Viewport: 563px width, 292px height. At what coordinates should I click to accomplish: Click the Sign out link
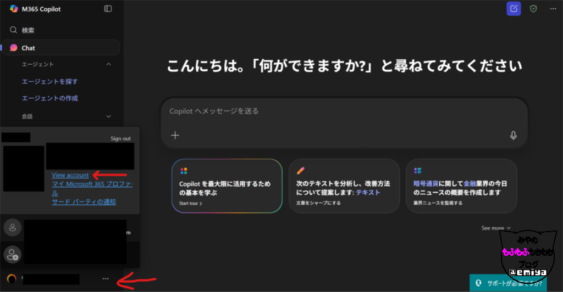pyautogui.click(x=120, y=138)
